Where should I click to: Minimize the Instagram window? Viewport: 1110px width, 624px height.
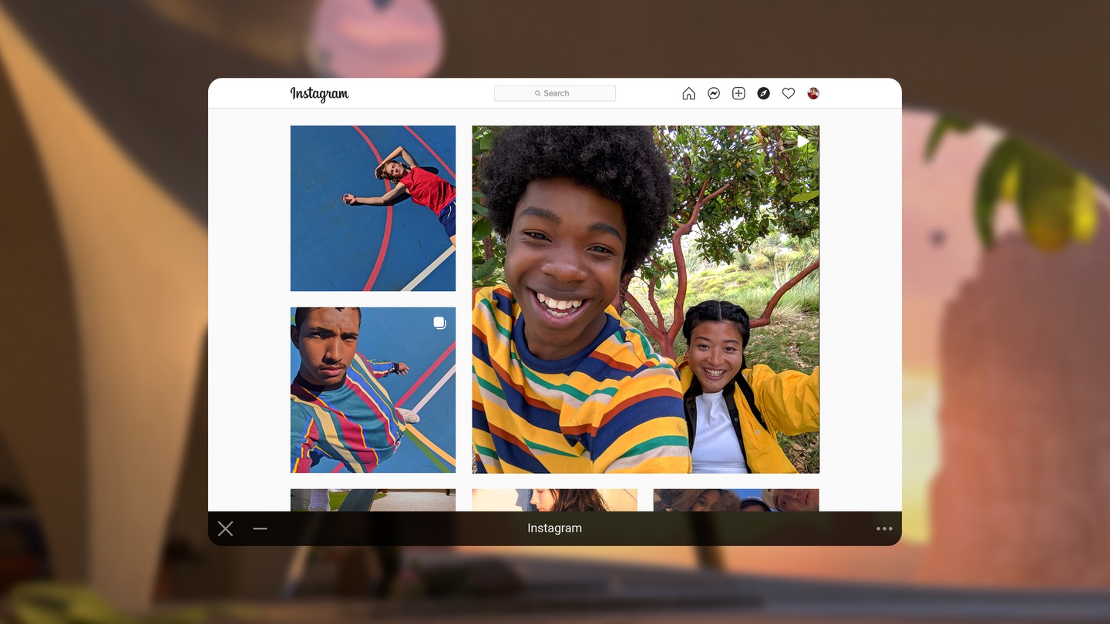click(260, 528)
